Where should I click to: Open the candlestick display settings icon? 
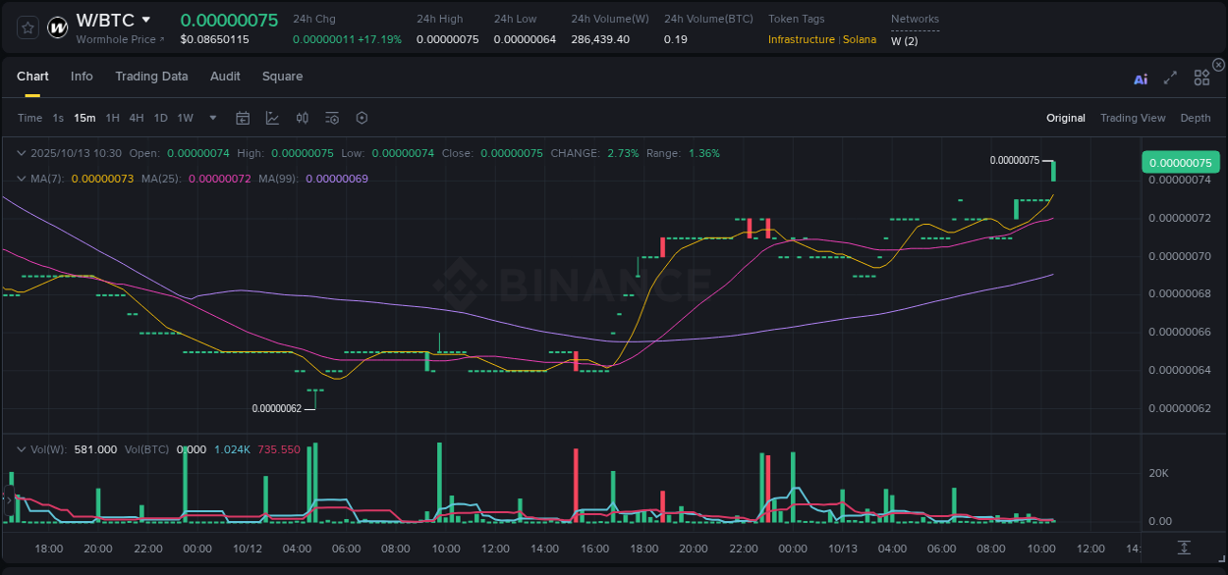304,118
